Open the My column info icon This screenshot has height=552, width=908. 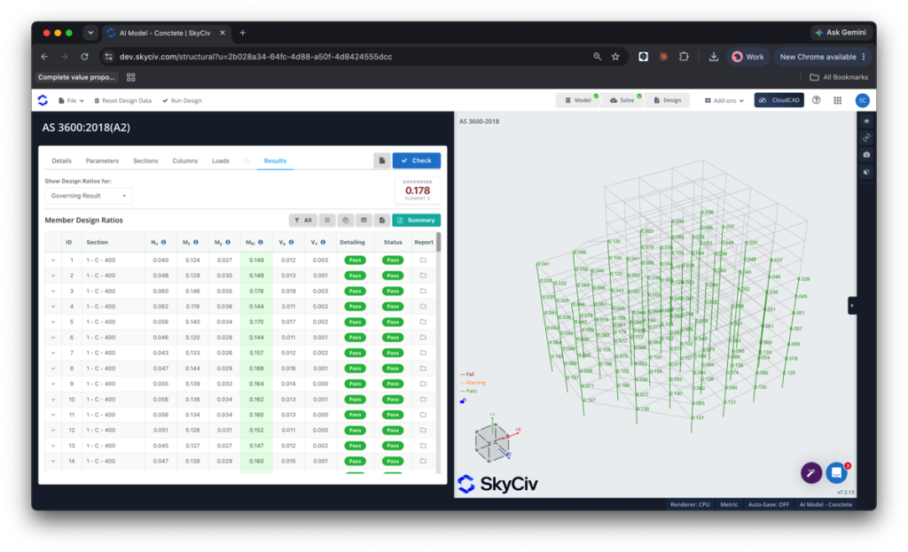tap(228, 243)
